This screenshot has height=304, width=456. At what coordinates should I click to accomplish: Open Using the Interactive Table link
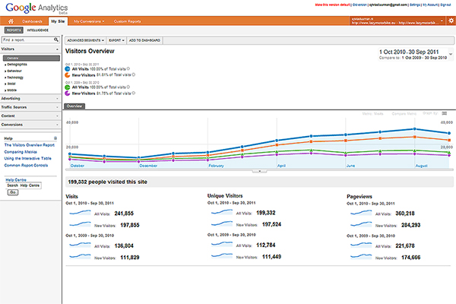click(27, 158)
